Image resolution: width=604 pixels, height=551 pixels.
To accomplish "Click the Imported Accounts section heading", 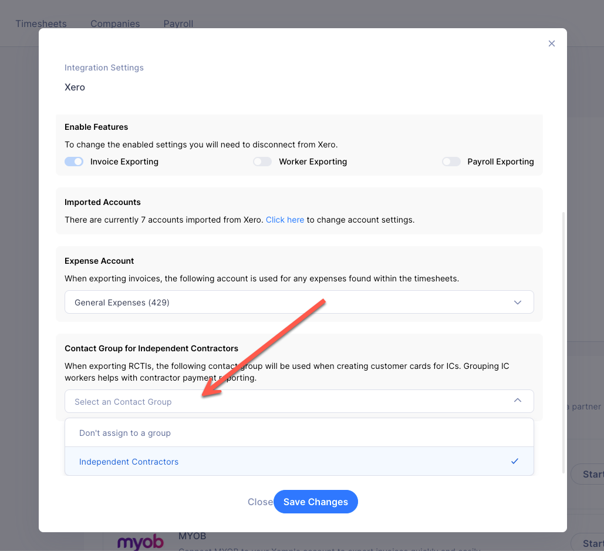I will coord(103,202).
